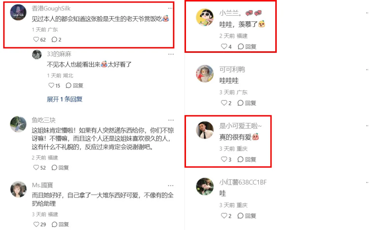Like the 香港GoughSilk comment with 62 likes
This screenshot has height=230, width=369.
tap(39, 40)
